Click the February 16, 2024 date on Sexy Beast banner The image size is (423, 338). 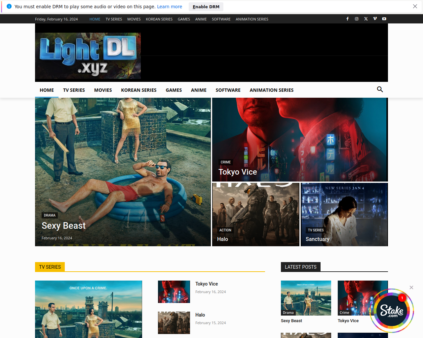pyautogui.click(x=57, y=238)
